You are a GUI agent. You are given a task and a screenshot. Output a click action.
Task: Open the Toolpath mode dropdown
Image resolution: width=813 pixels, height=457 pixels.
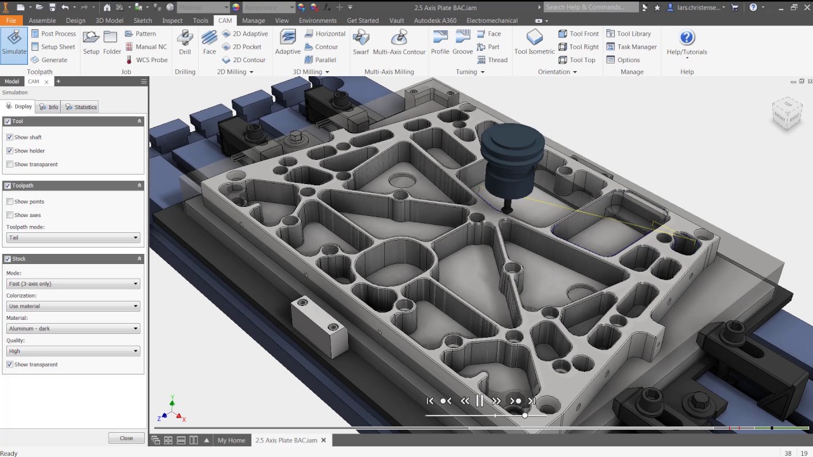tap(73, 238)
